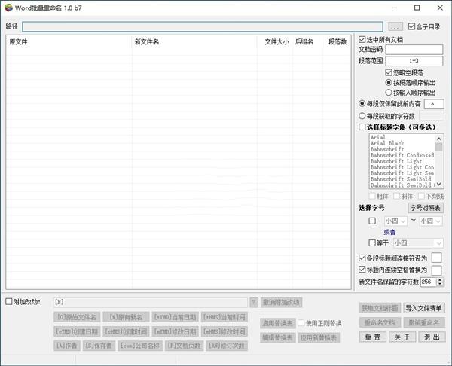Click the 新文件名 column header
This screenshot has height=366, width=452.
194,42
